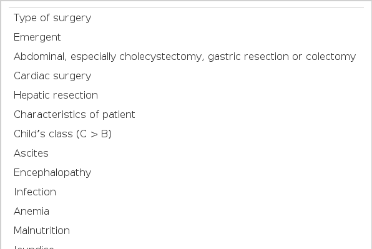Click the 'Type of surgery' heading
Image resolution: width=372 pixels, height=249 pixels.
coord(52,18)
